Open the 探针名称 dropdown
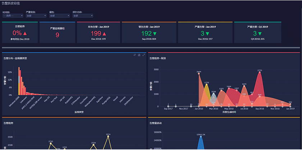Viewport: 302px width, 150px height. (82, 16)
